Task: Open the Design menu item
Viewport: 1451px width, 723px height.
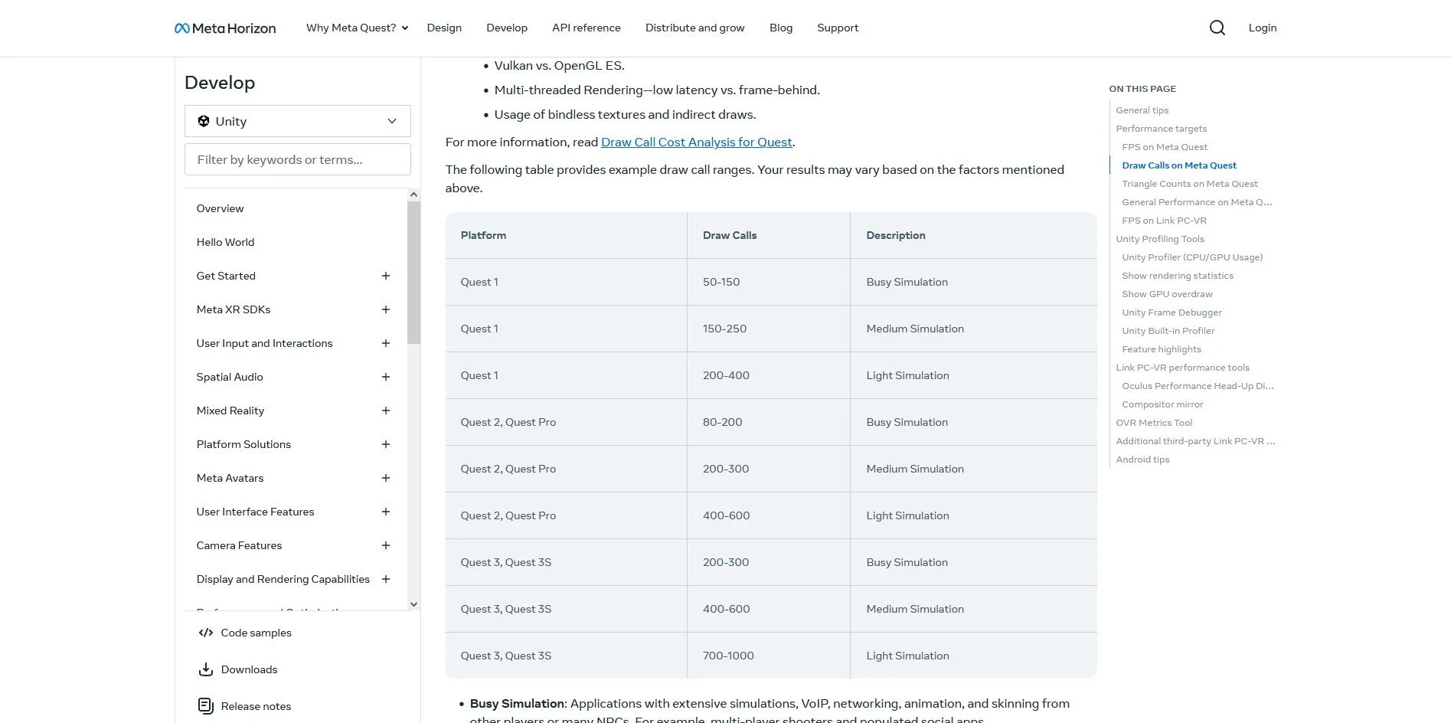Action: coord(444,28)
